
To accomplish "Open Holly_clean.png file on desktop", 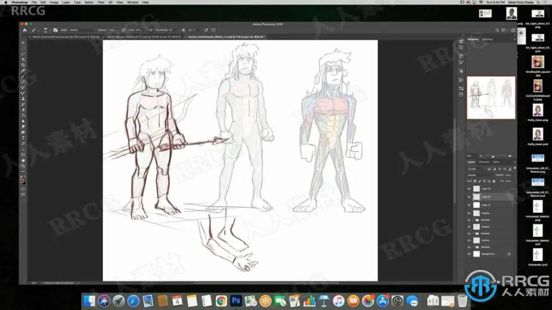I will pos(538,113).
